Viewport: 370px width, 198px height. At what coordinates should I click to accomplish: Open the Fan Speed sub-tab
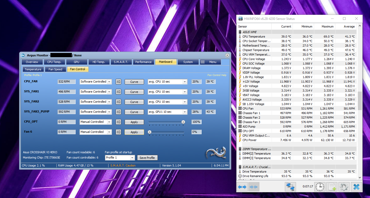55,69
